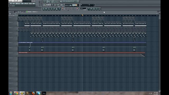The width and height of the screenshot is (169, 95).
Task: Open the playlist options menu arrow
Action: pyautogui.click(x=10, y=12)
